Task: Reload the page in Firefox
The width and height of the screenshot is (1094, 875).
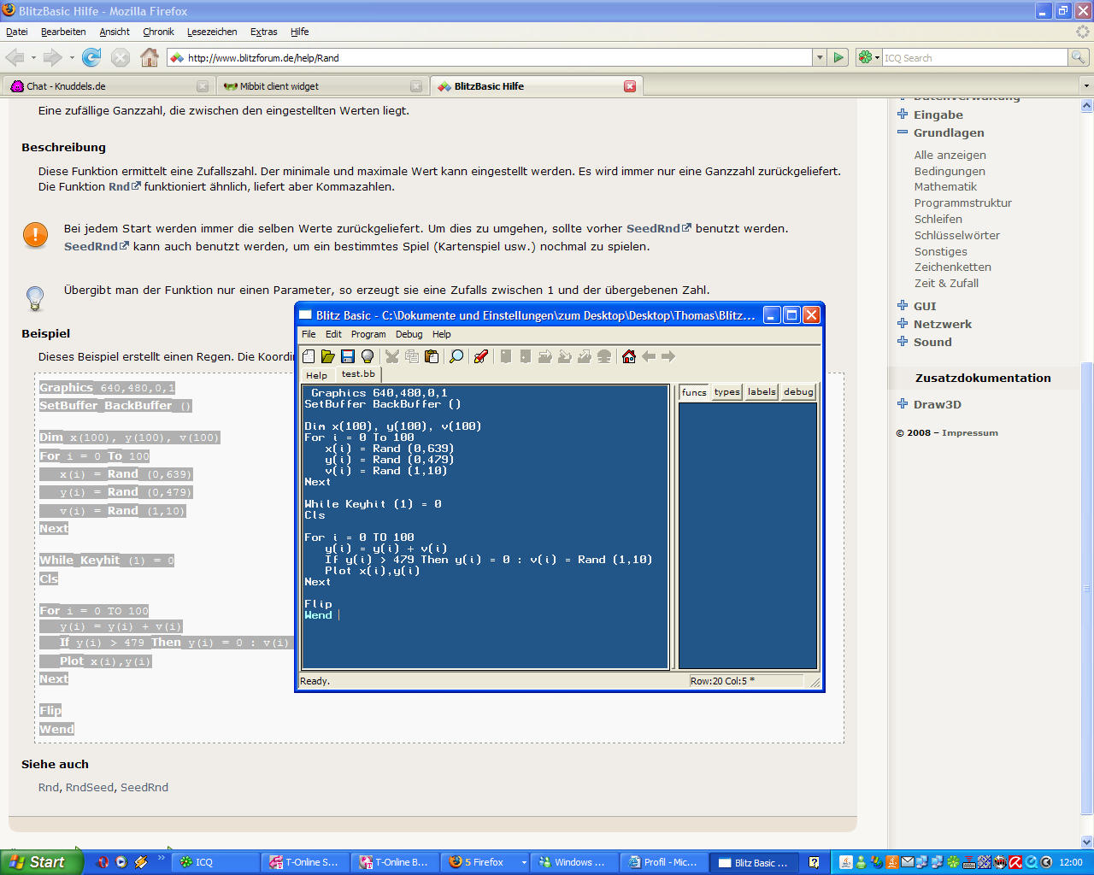Action: click(91, 57)
